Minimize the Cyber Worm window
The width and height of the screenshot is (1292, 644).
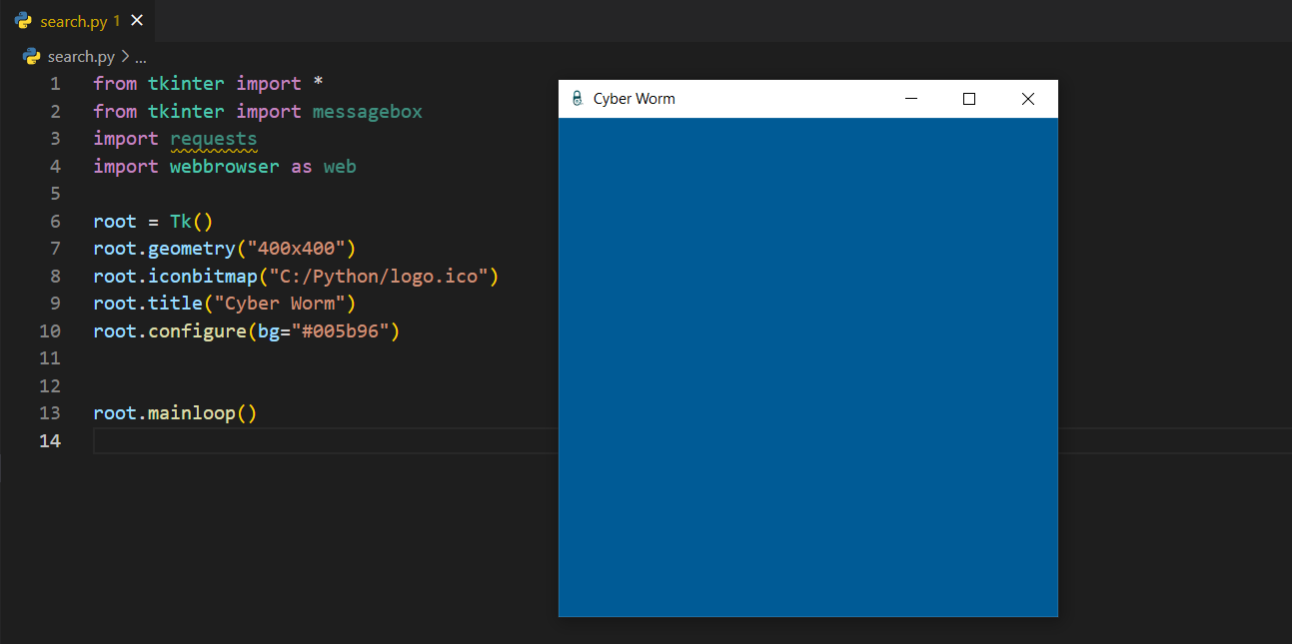point(910,99)
